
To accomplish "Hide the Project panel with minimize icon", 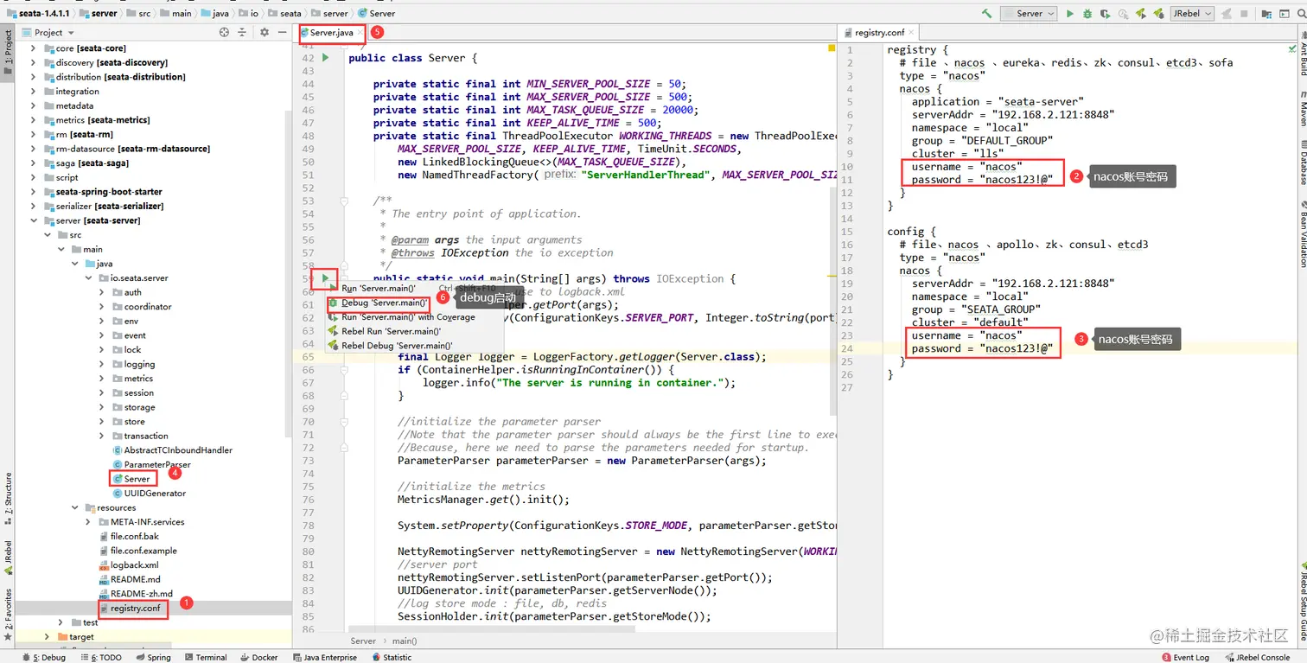I will (x=283, y=32).
